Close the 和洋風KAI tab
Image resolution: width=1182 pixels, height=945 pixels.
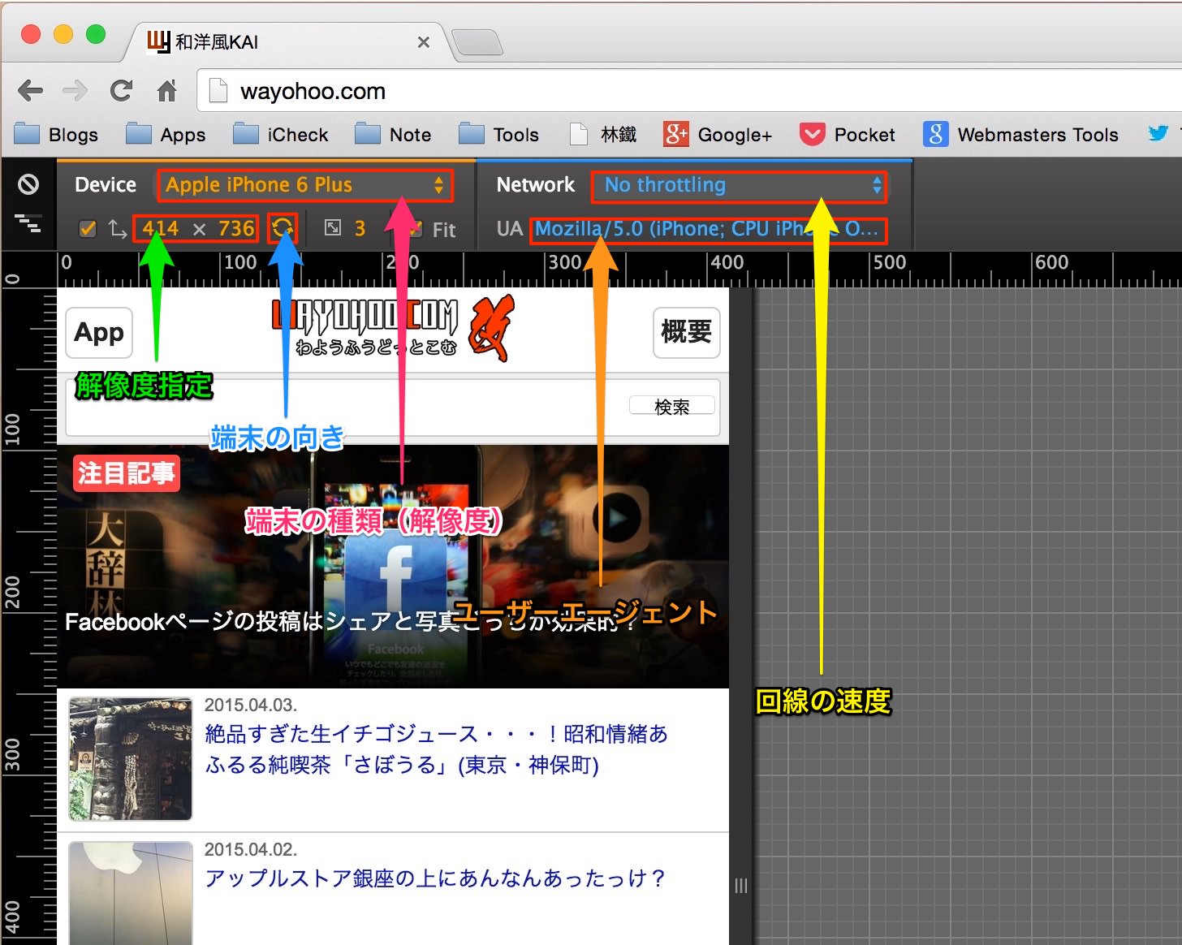pyautogui.click(x=423, y=42)
